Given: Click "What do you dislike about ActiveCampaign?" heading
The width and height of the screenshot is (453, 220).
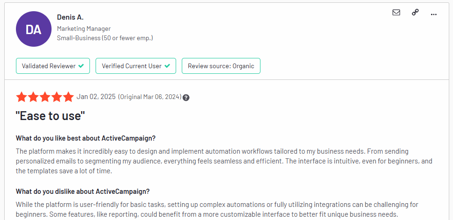Looking at the screenshot, I should [x=82, y=192].
